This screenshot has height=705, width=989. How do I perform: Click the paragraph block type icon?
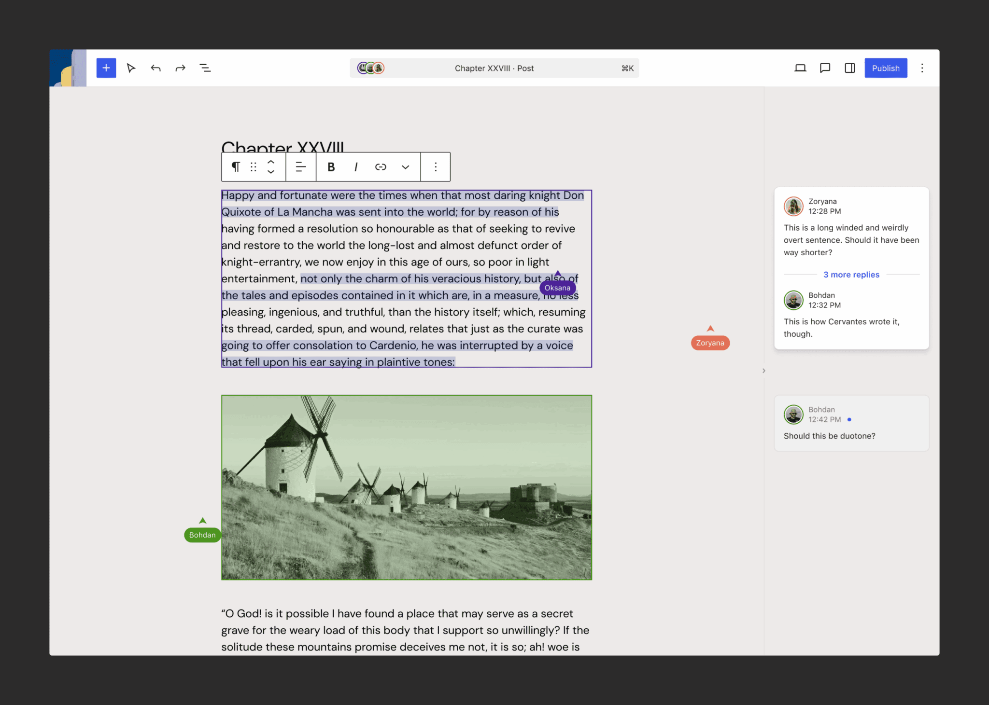235,167
